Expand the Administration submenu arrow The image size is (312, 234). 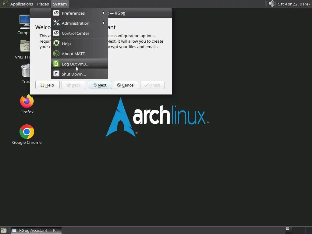pos(104,23)
